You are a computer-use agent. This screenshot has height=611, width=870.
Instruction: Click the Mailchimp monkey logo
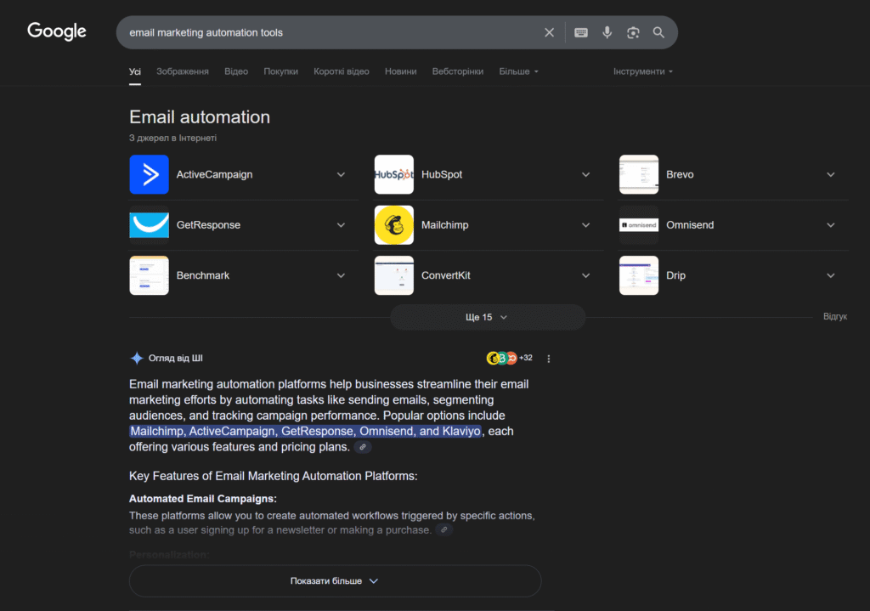point(394,224)
